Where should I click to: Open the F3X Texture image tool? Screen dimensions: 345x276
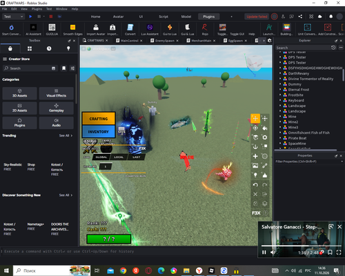pos(255,166)
